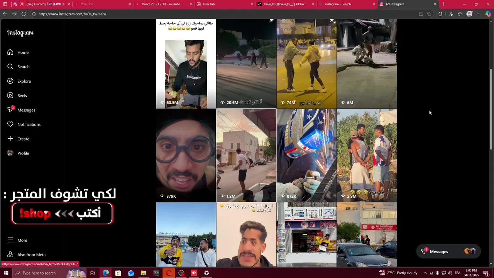Open reel with 6M views
Viewport: 494px width, 278px height.
pyautogui.click(x=367, y=64)
